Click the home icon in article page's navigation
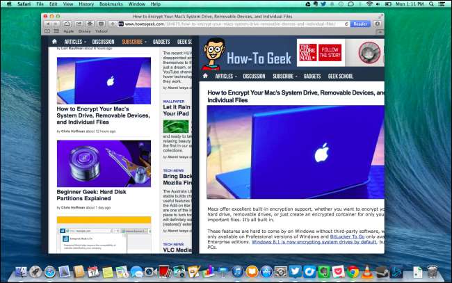This screenshot has height=283, width=452. pos(205,76)
